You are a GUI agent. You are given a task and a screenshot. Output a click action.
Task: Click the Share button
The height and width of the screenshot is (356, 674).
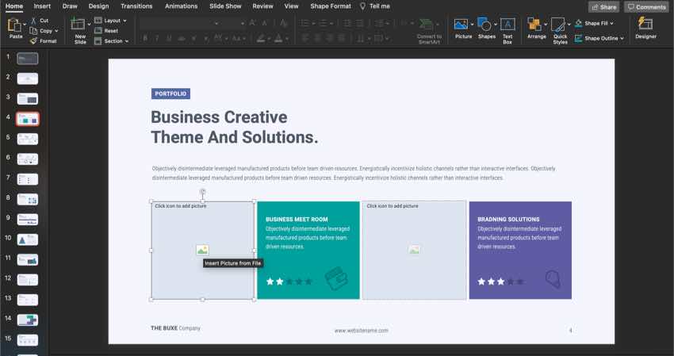tap(603, 7)
